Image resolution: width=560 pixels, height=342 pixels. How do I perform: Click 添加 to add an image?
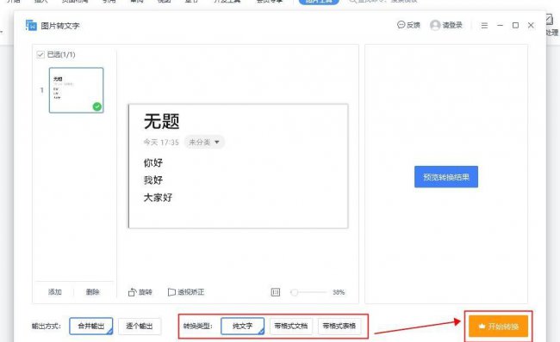tap(54, 292)
